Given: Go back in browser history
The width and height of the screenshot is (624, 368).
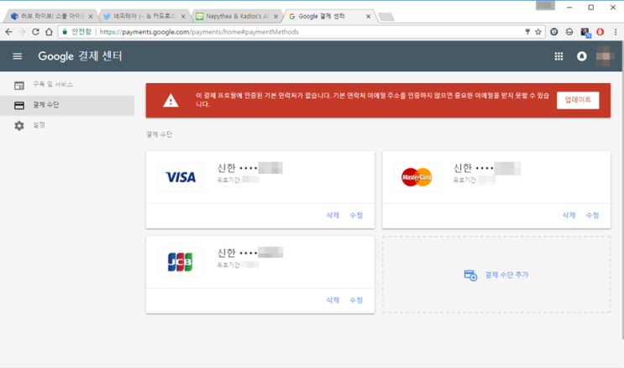Looking at the screenshot, I should tap(8, 32).
